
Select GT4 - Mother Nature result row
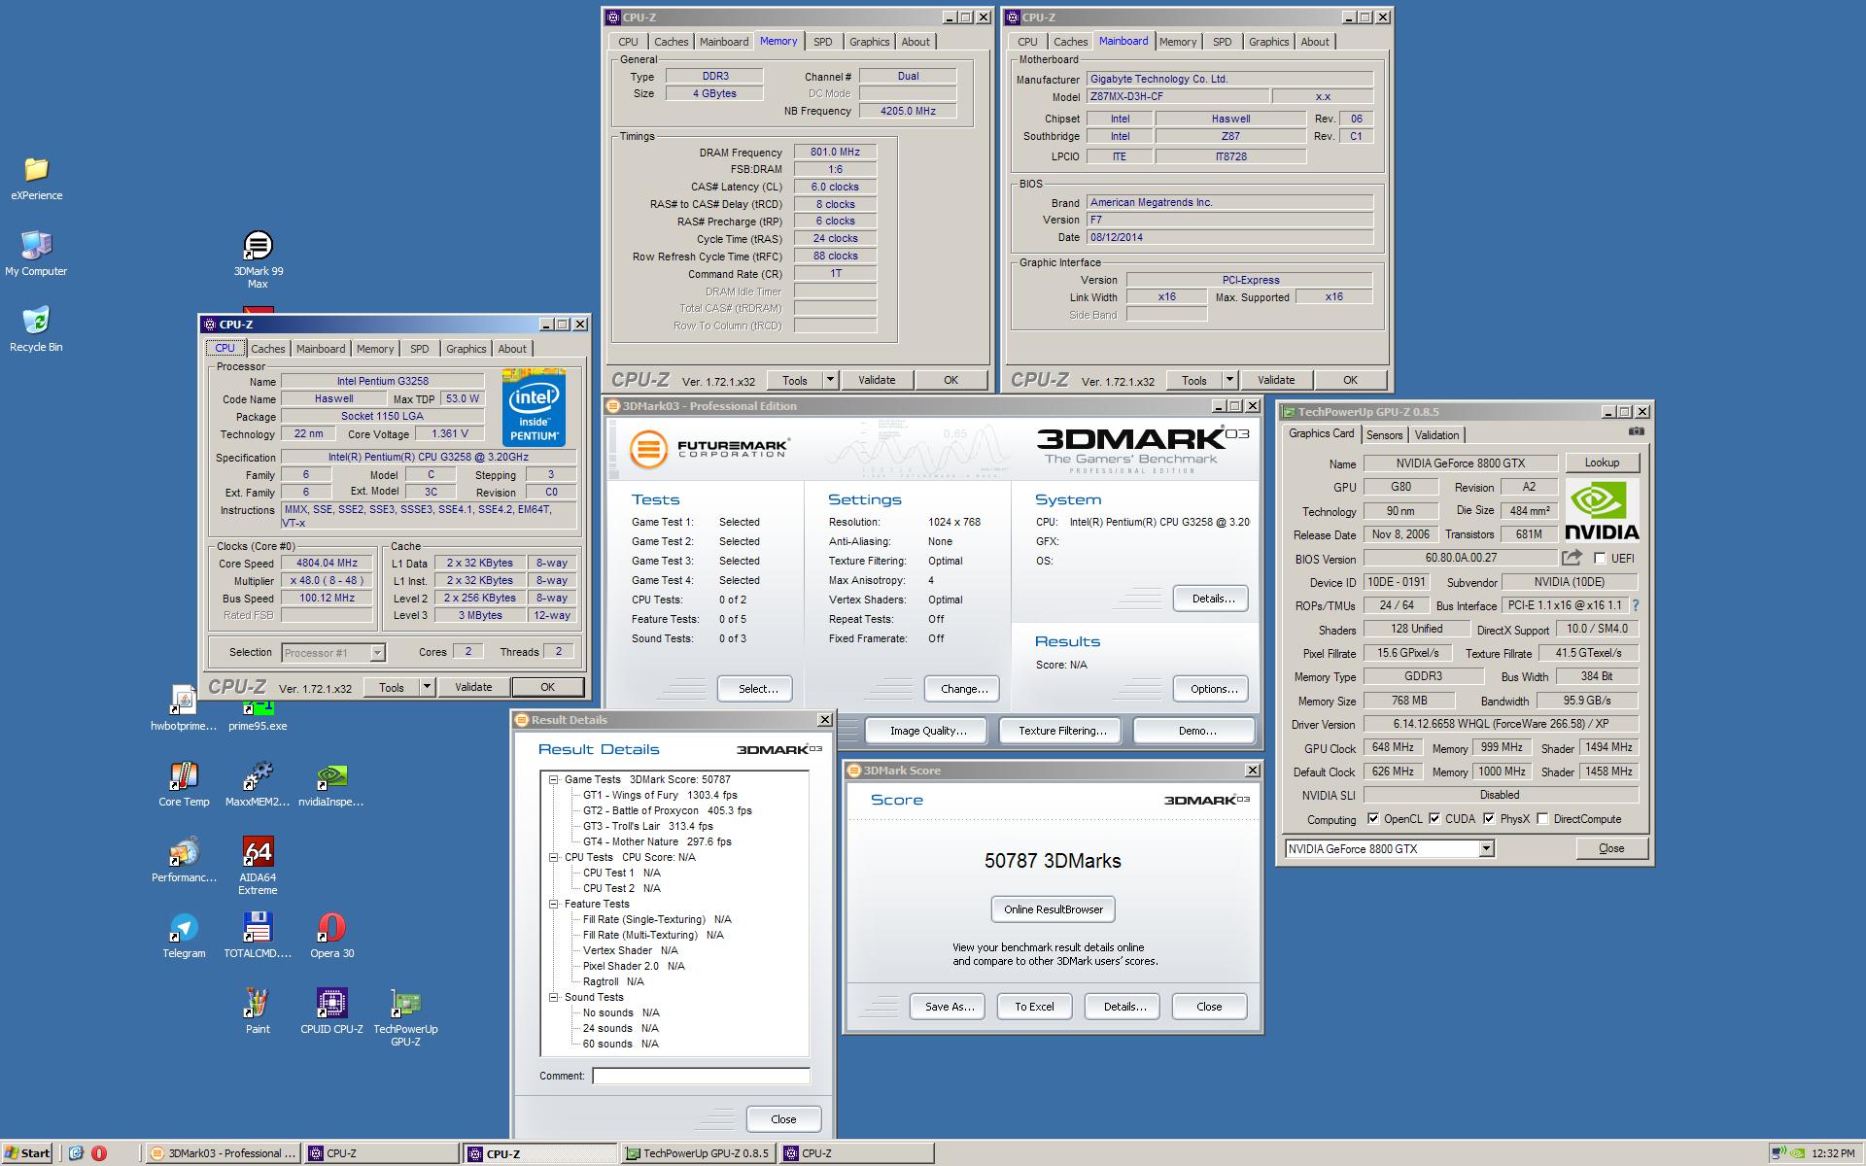coord(657,841)
